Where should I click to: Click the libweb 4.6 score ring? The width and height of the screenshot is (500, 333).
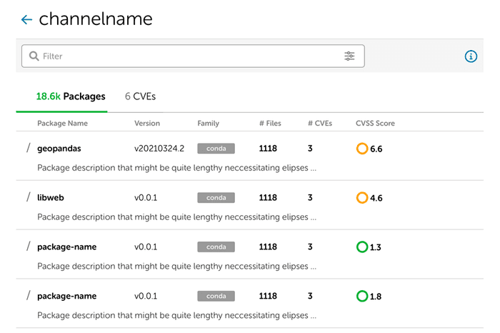361,198
